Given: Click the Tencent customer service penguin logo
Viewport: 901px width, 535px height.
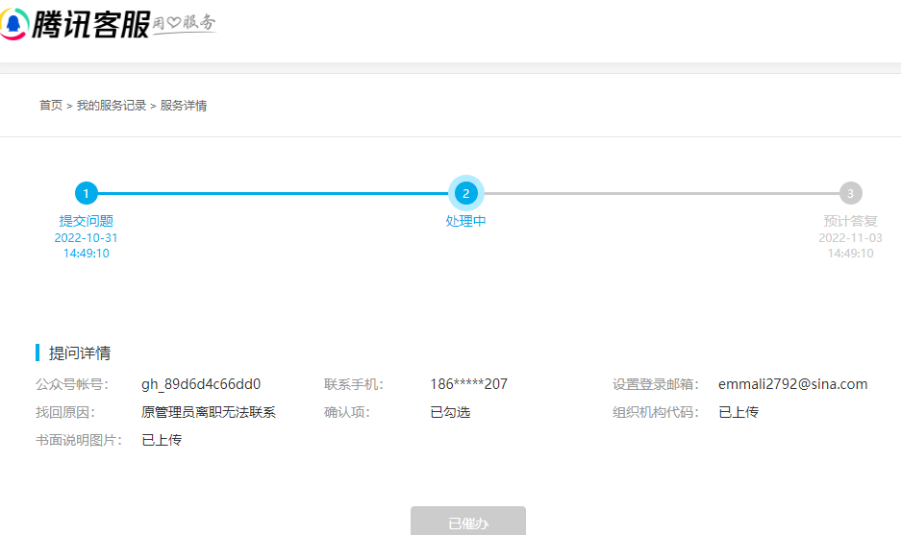Looking at the screenshot, I should [x=13, y=24].
